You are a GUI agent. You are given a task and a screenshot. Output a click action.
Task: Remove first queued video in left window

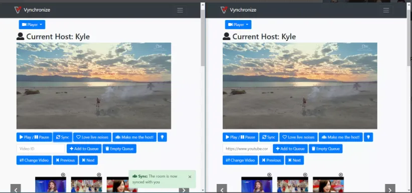pyautogui.click(x=63, y=174)
